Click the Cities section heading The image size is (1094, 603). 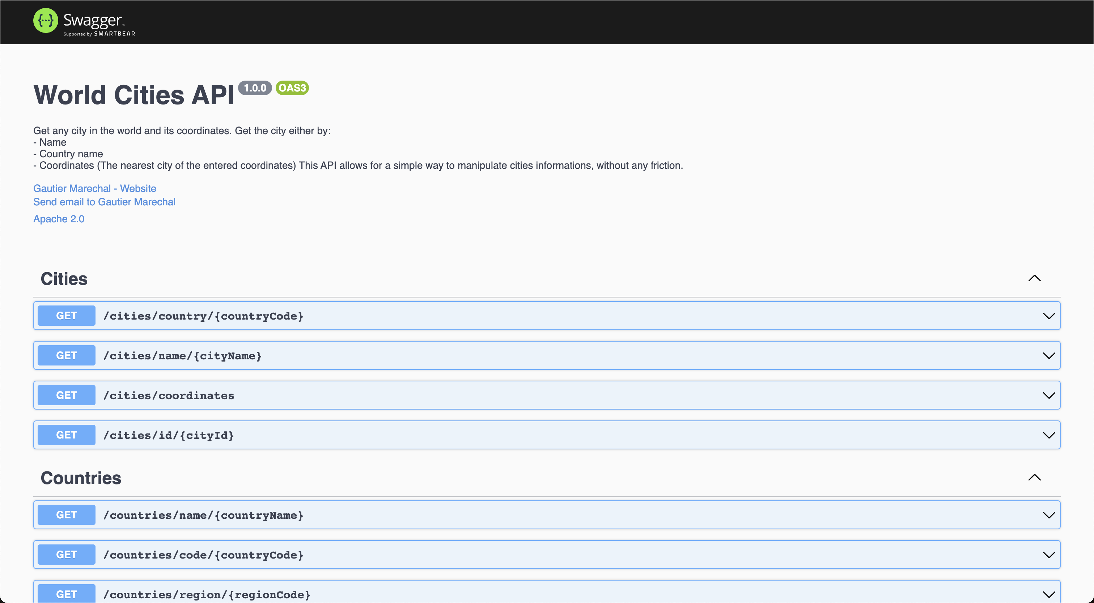click(x=64, y=279)
